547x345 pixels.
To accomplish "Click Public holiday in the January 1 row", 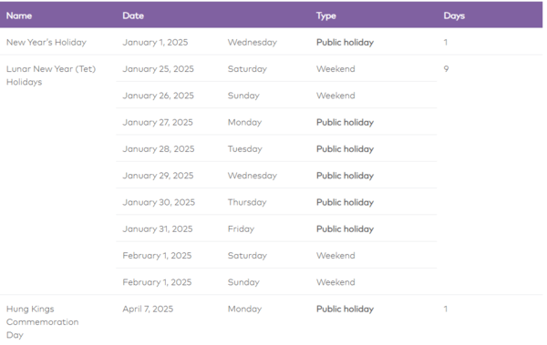I will (345, 42).
